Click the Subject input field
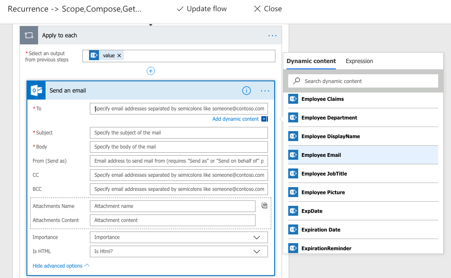Screen dimensions: 451x278 point(178,133)
